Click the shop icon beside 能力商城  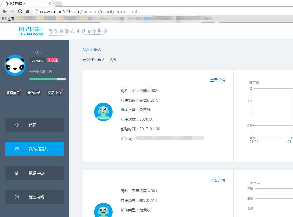tap(17, 197)
